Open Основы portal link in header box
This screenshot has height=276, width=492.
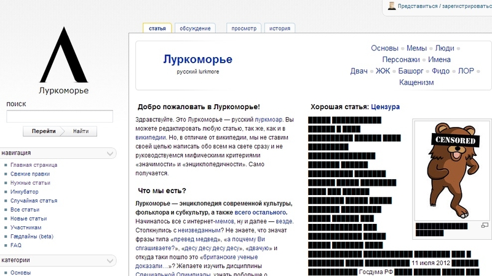click(x=384, y=48)
